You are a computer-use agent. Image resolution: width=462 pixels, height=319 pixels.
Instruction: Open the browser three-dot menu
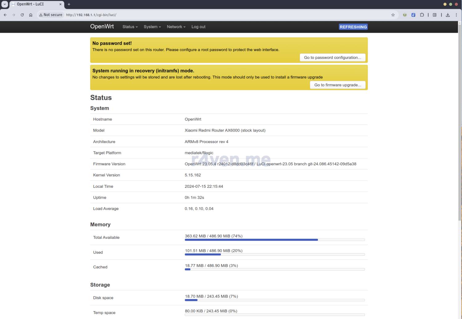[x=456, y=15]
